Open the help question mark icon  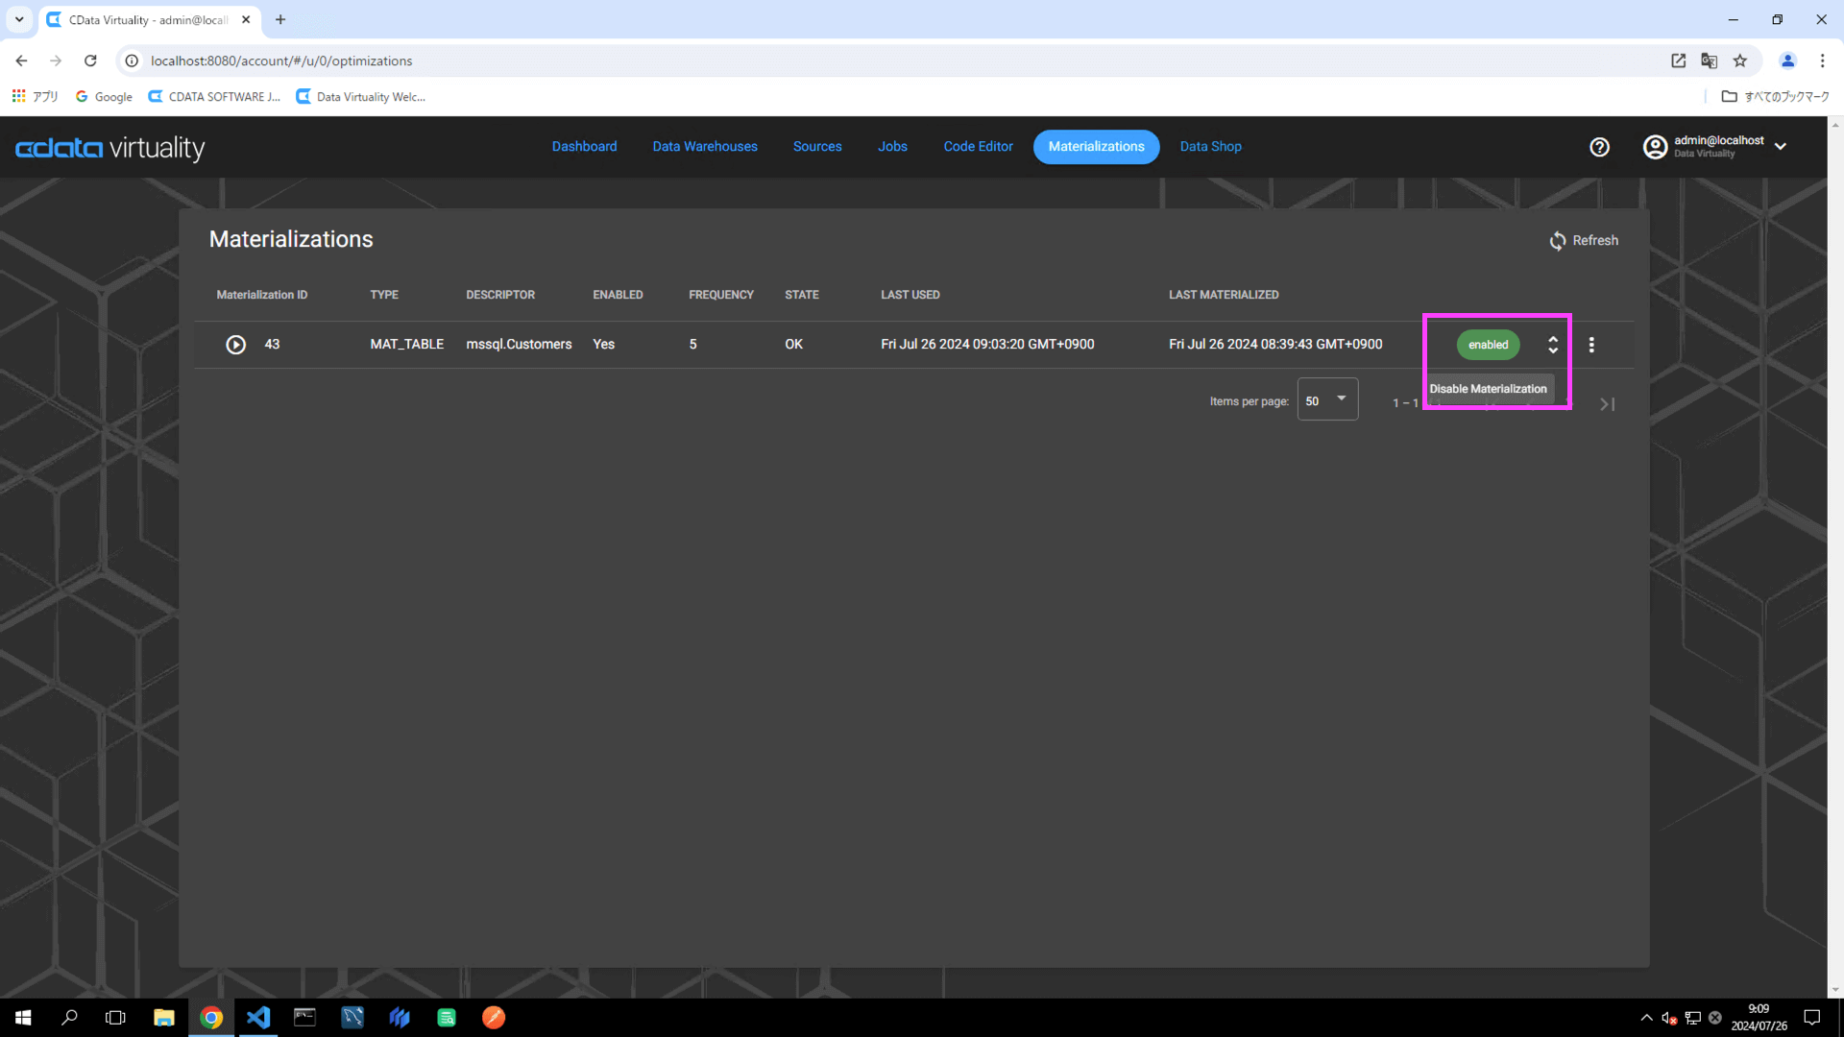(x=1599, y=147)
